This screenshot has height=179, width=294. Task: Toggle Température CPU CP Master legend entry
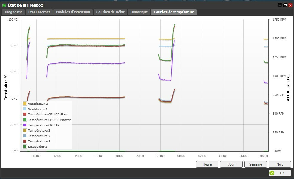tap(49, 120)
